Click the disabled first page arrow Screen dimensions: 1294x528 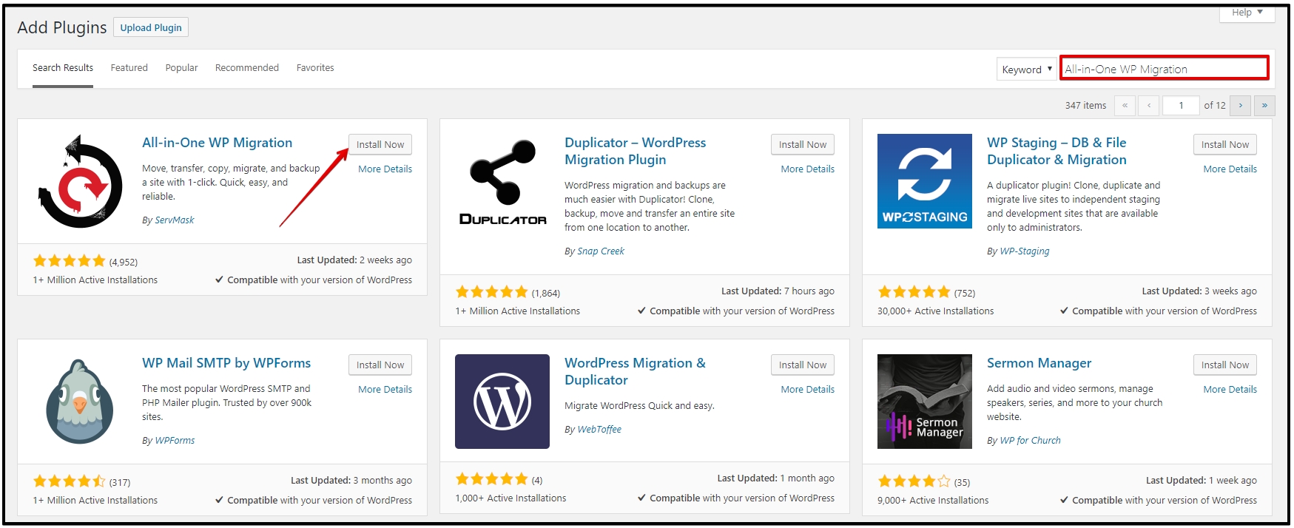point(1125,106)
